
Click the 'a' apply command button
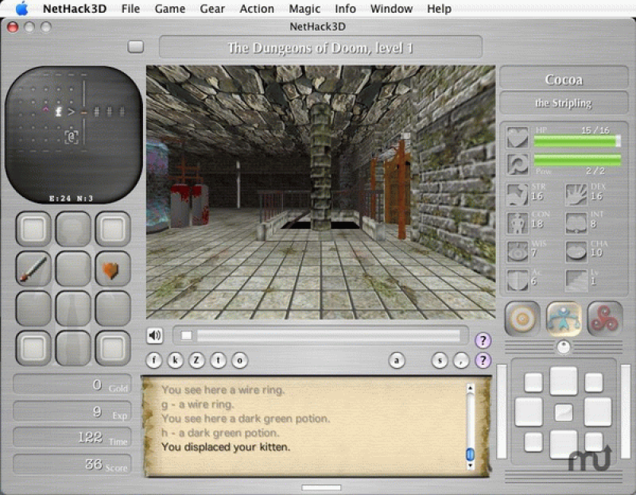point(397,360)
